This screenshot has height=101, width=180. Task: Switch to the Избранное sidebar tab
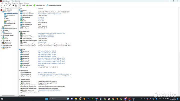(x=8, y=8)
